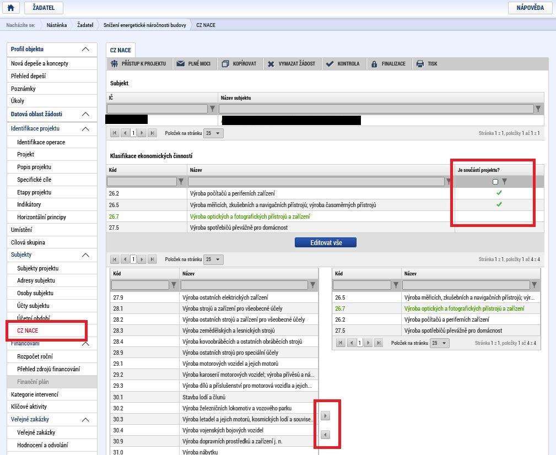Viewport: 556px width, 455px height.
Task: Click the Kód filter field in left list
Action: [x=140, y=285]
